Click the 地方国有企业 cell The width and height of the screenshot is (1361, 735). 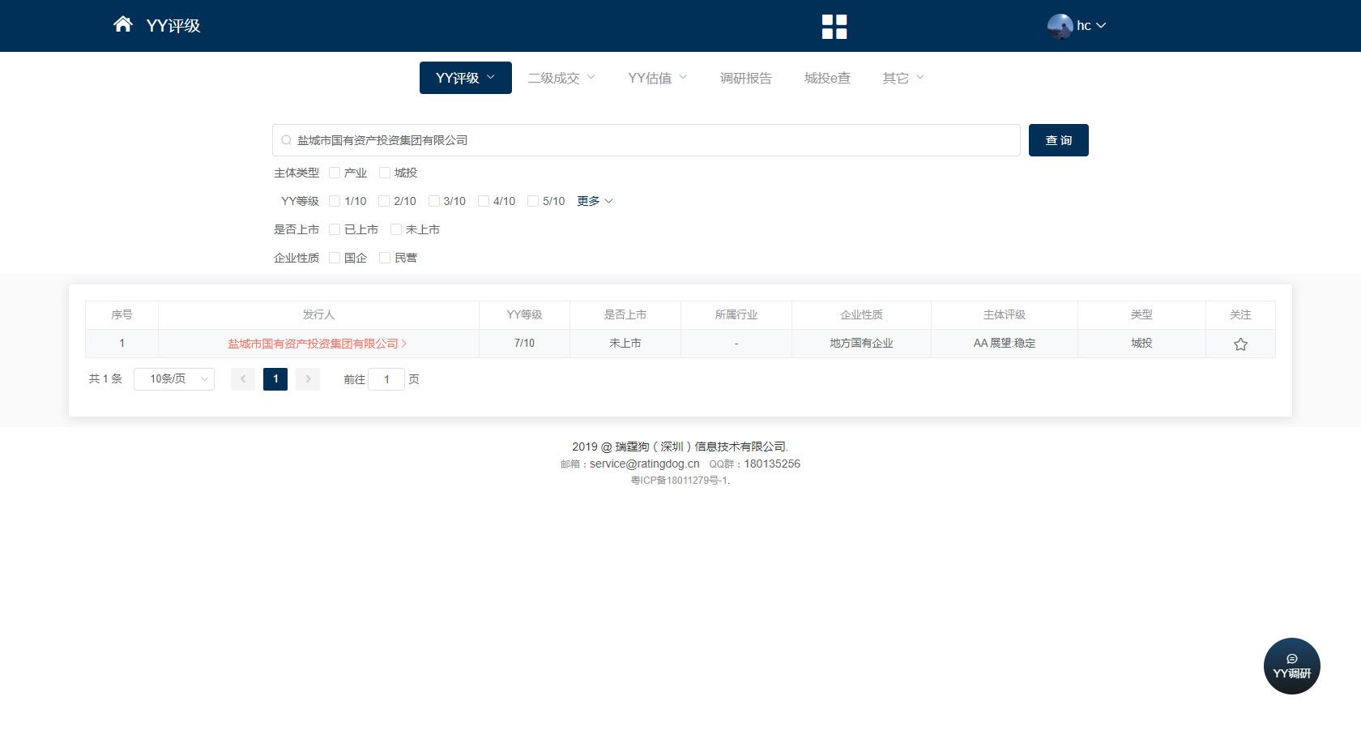861,344
